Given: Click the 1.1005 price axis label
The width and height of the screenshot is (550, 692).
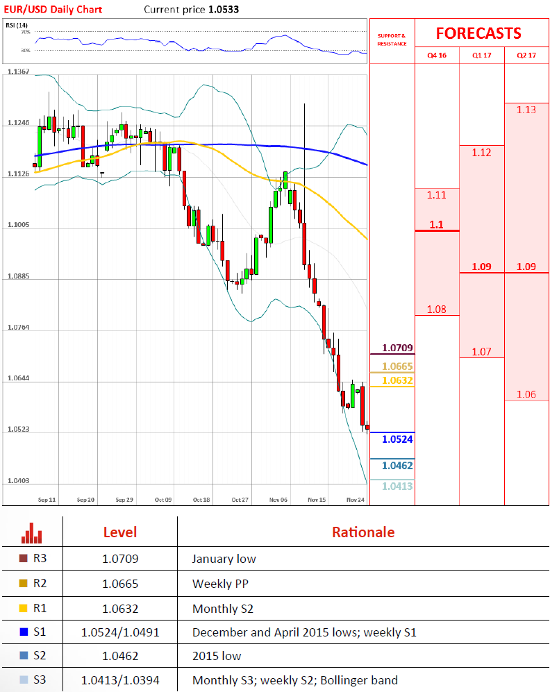Looking at the screenshot, I should 18,225.
